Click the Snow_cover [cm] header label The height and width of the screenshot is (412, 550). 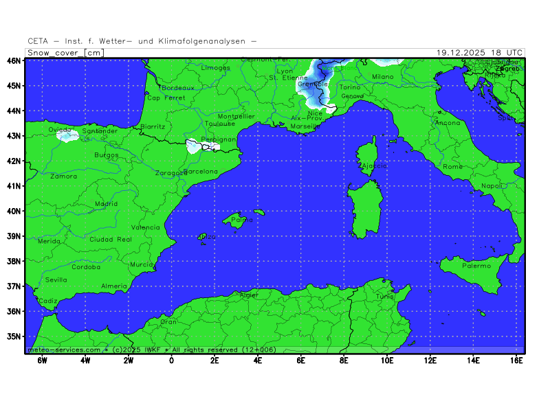[66, 53]
